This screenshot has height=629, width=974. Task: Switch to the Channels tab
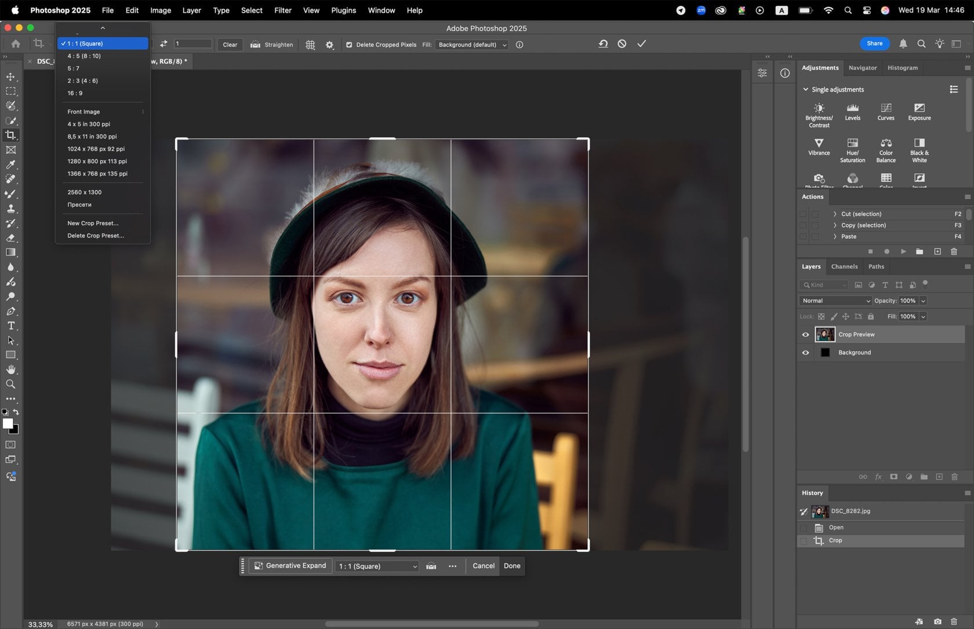pyautogui.click(x=844, y=266)
